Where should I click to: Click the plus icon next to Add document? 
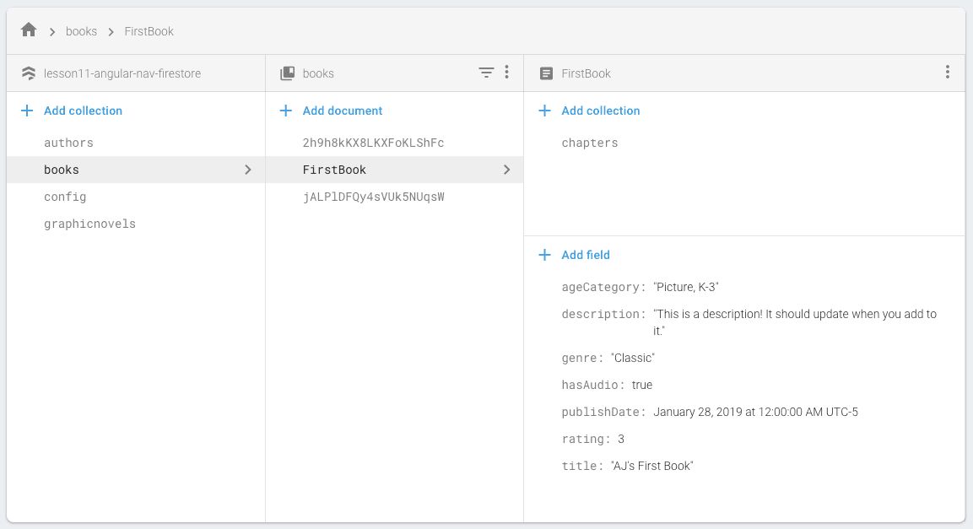pyautogui.click(x=285, y=111)
